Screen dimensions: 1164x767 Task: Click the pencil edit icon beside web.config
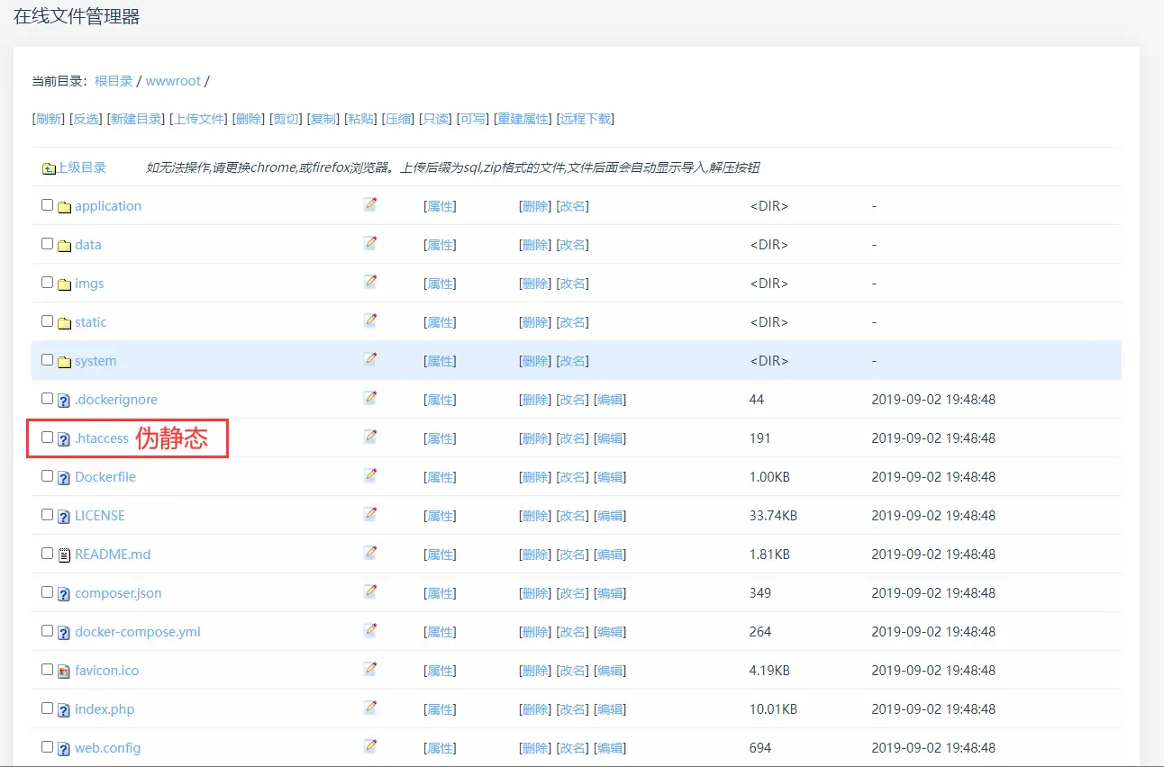[x=369, y=745]
